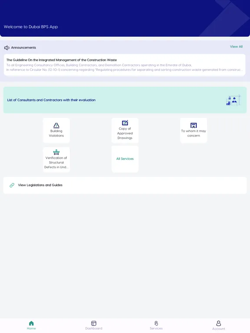Click the 'To all Engineering Consultancy Offices' line
250x333 pixels.
(99, 65)
